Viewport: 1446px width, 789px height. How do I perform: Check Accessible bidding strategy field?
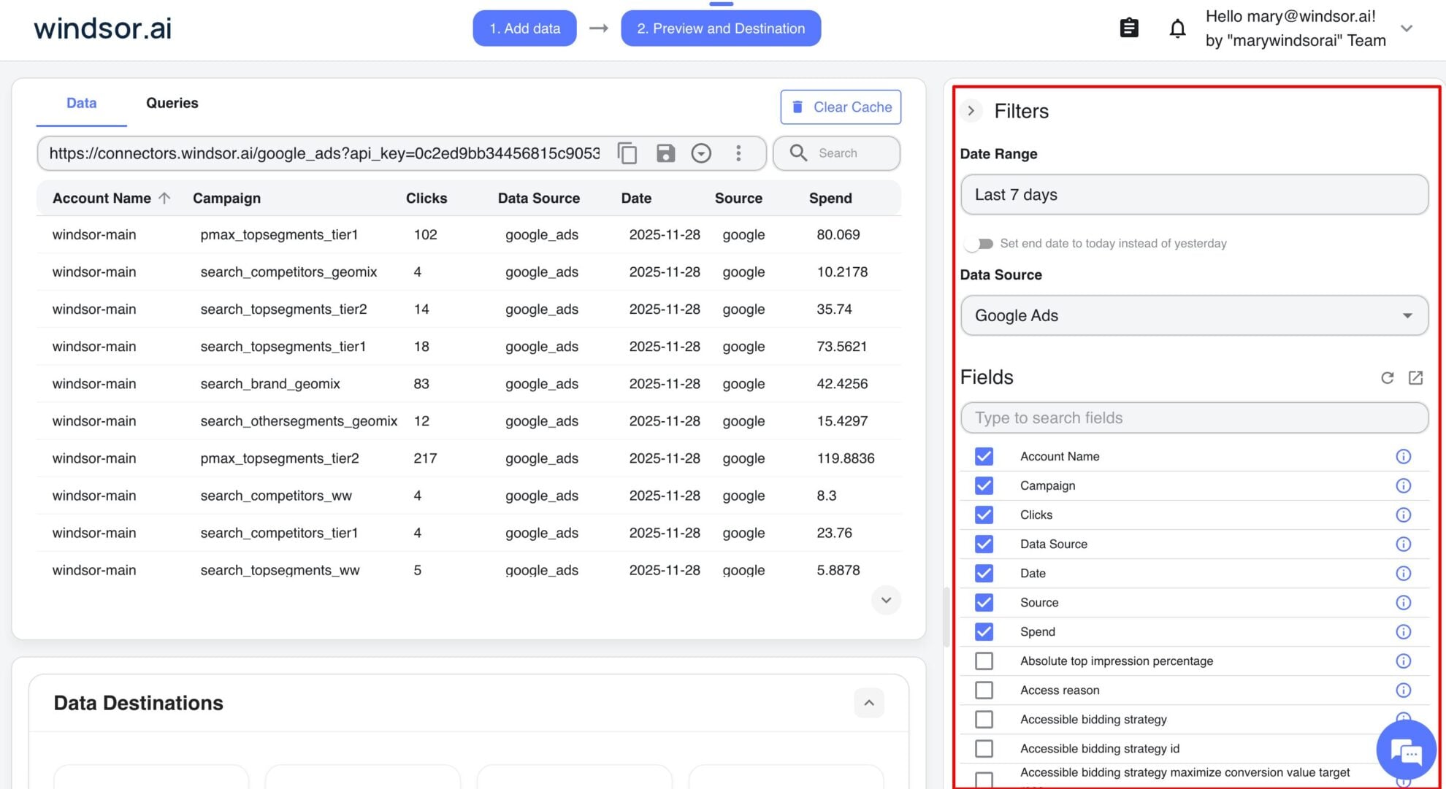984,719
